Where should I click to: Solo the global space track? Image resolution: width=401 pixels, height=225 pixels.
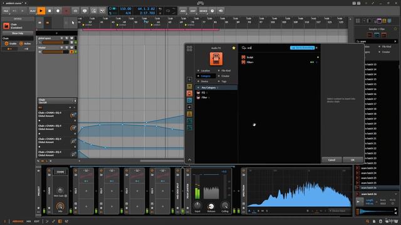(x=67, y=38)
